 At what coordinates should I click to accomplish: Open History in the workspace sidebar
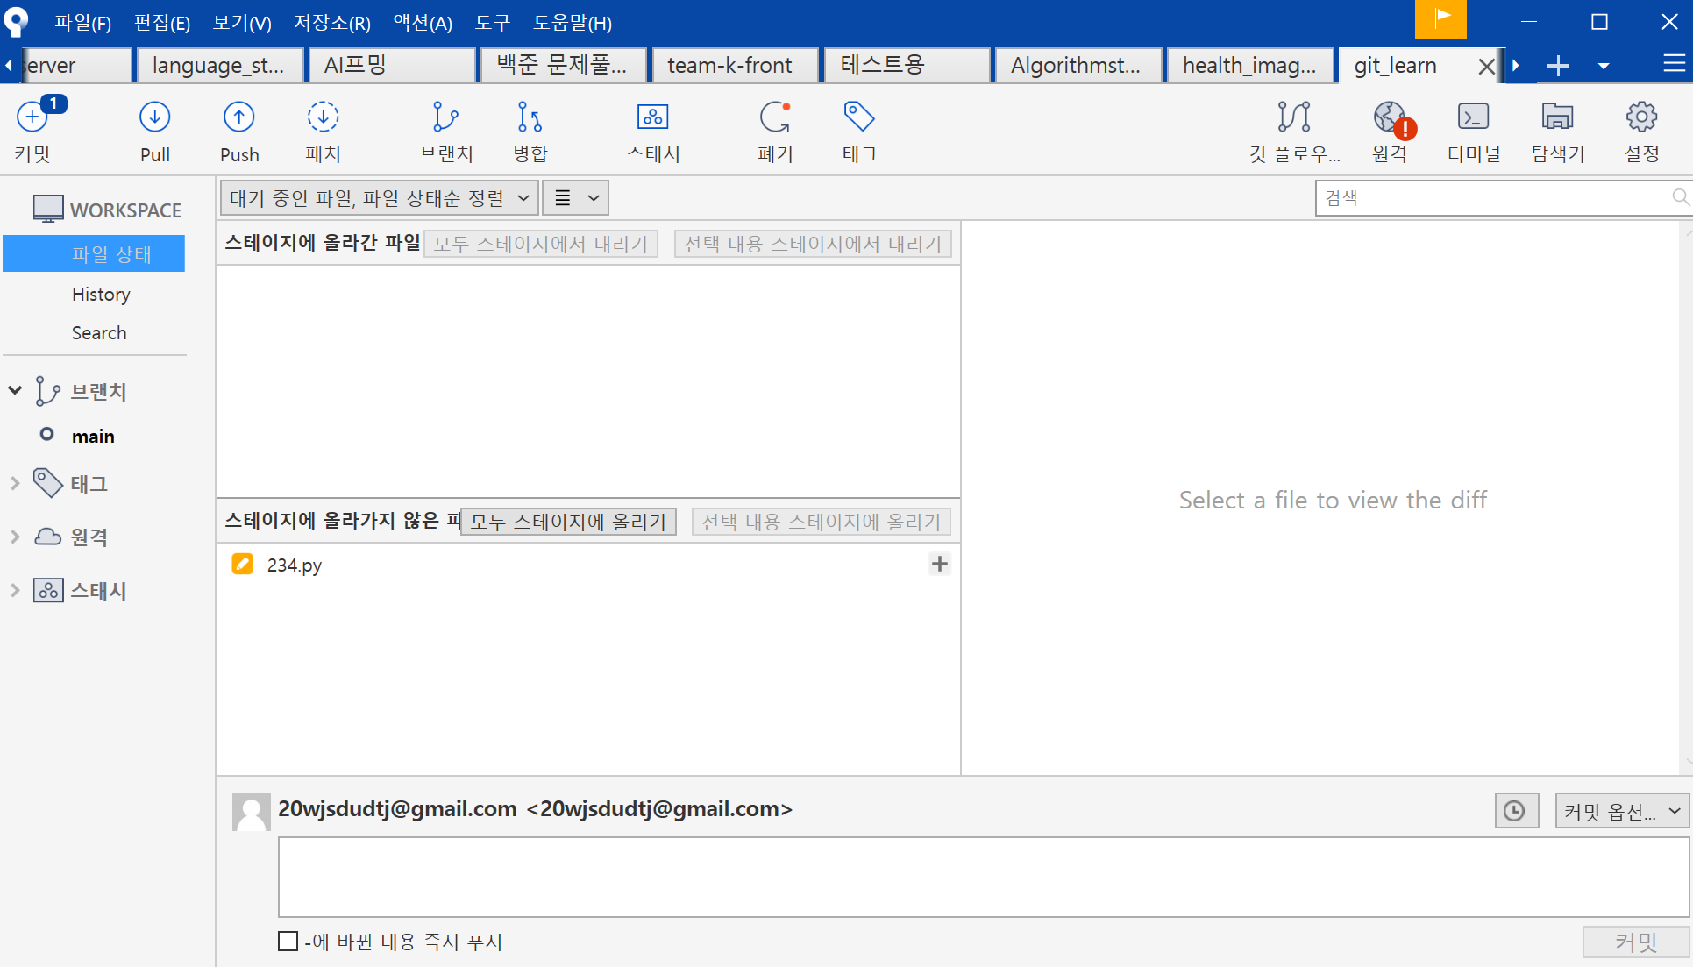click(101, 295)
